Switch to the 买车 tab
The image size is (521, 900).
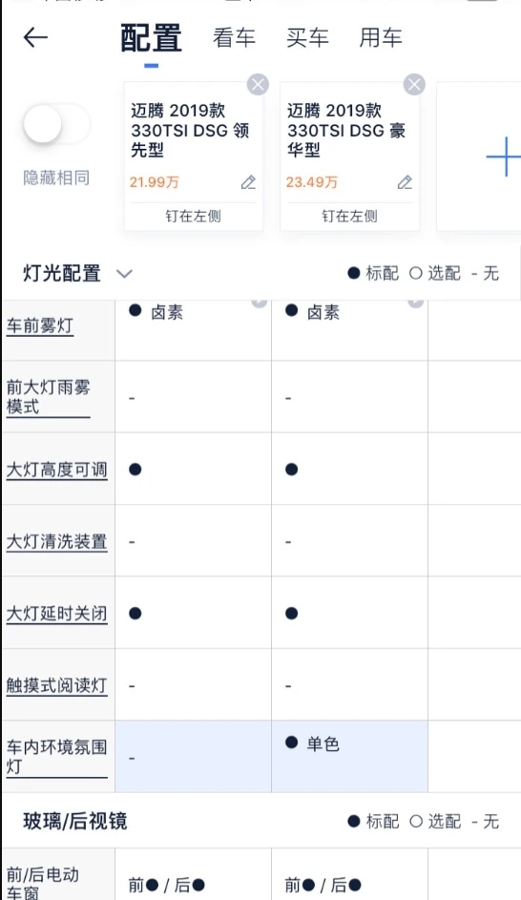307,38
